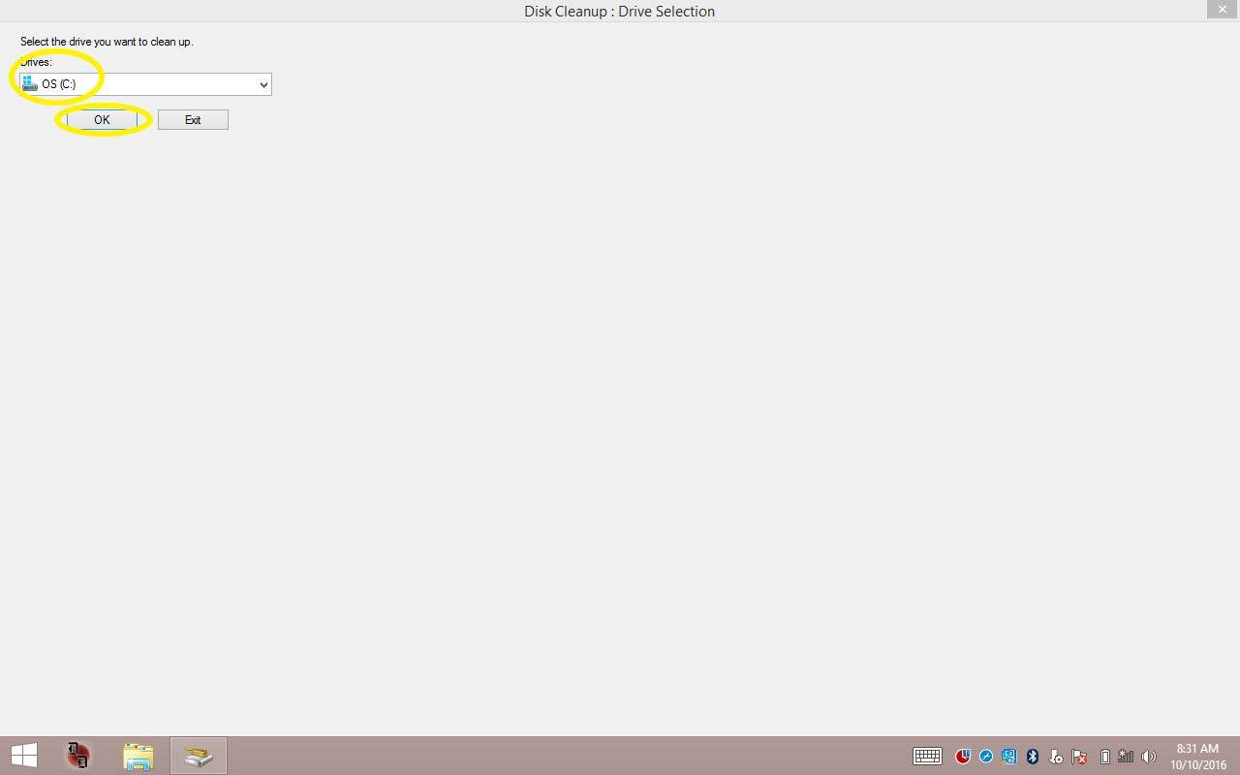Open the volume speaker icon
Image resolution: width=1240 pixels, height=775 pixels.
tap(1149, 757)
